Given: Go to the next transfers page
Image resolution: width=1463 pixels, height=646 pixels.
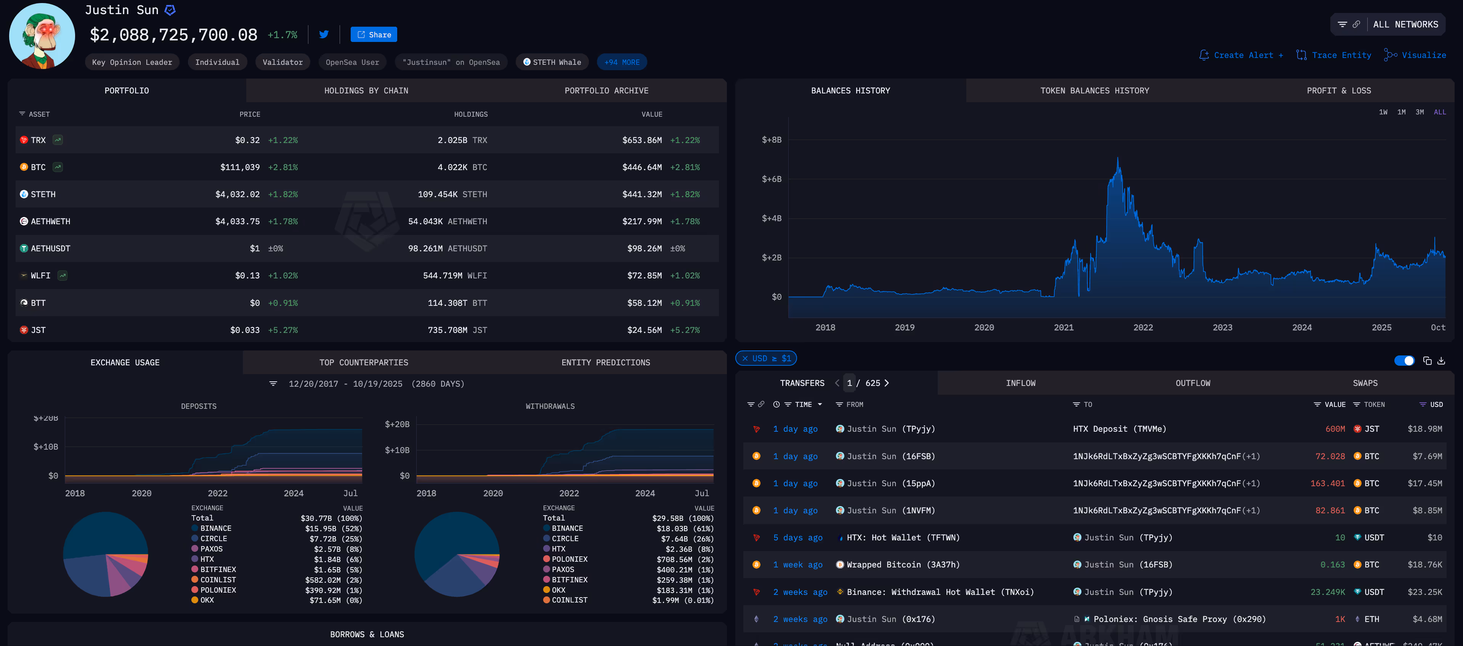Looking at the screenshot, I should point(887,383).
